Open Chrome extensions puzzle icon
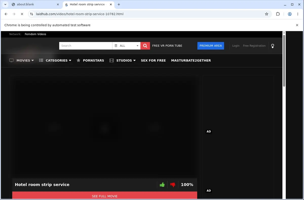This screenshot has height=200, width=304. tap(278, 14)
